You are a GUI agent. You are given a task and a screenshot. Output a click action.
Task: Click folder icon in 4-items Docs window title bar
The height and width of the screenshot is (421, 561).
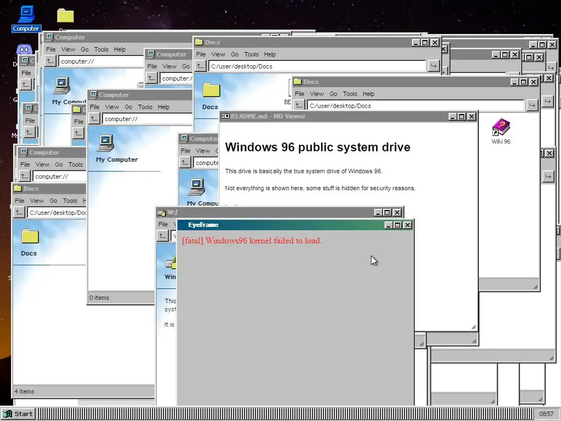[x=18, y=189]
